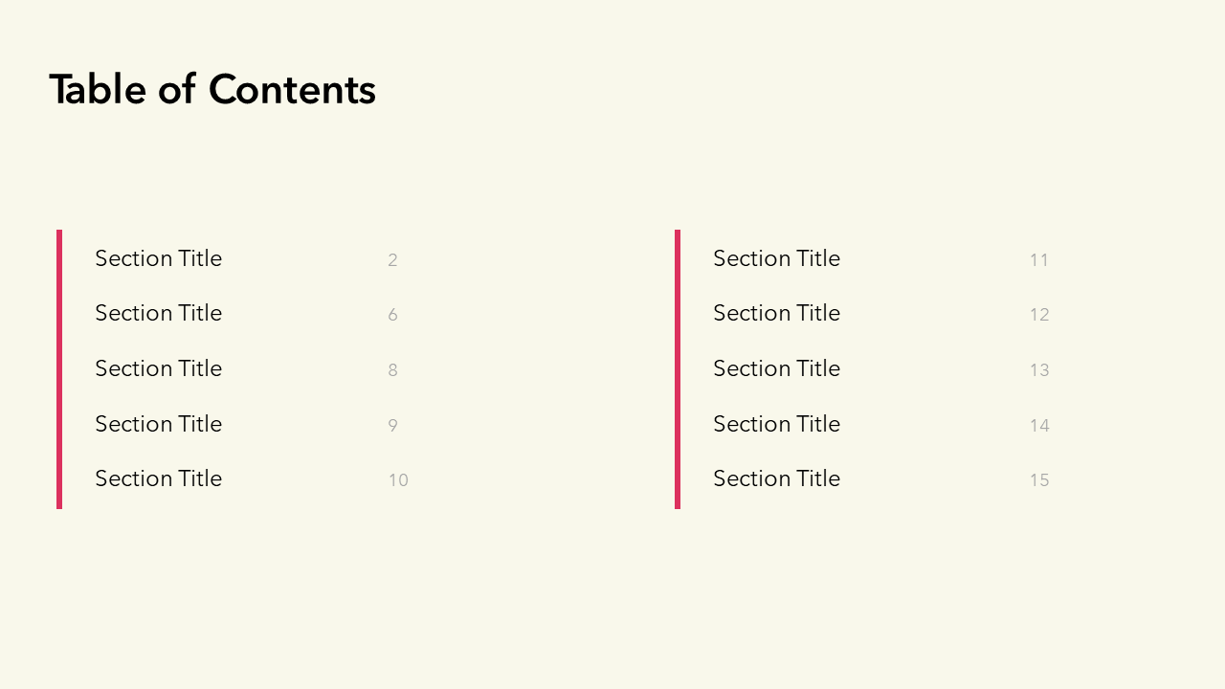Select the Section Title for page 13

(x=776, y=368)
